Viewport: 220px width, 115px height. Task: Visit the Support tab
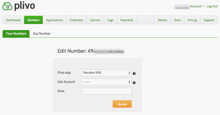pyautogui.click(x=209, y=20)
